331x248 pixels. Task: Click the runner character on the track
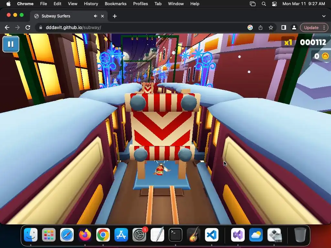coord(161,169)
